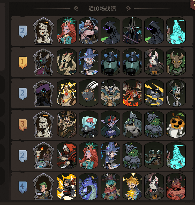The height and width of the screenshot is (205, 195).
Task: Click the red fire dragon minion card
Action: pos(132,93)
